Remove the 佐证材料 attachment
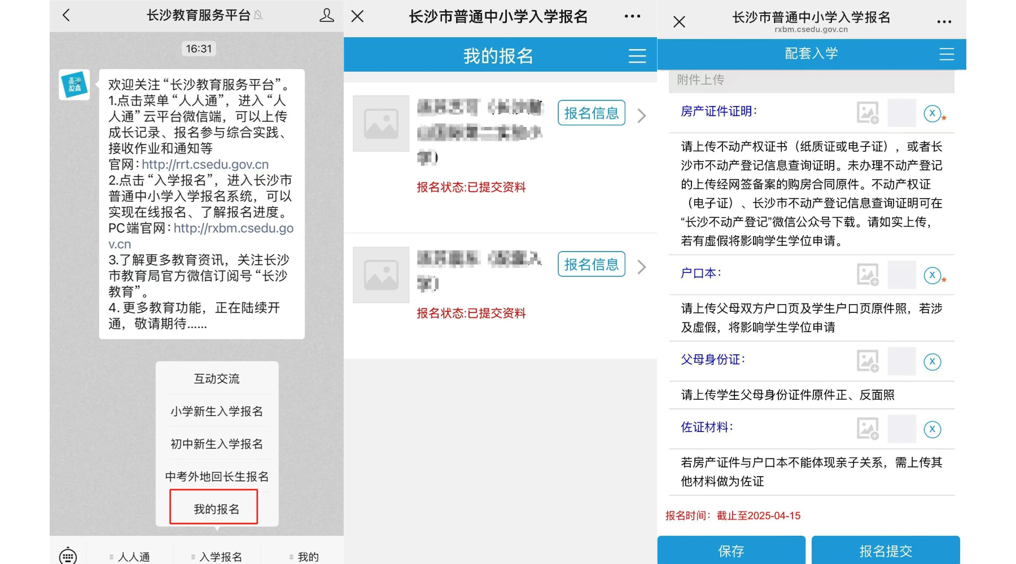 [x=932, y=429]
